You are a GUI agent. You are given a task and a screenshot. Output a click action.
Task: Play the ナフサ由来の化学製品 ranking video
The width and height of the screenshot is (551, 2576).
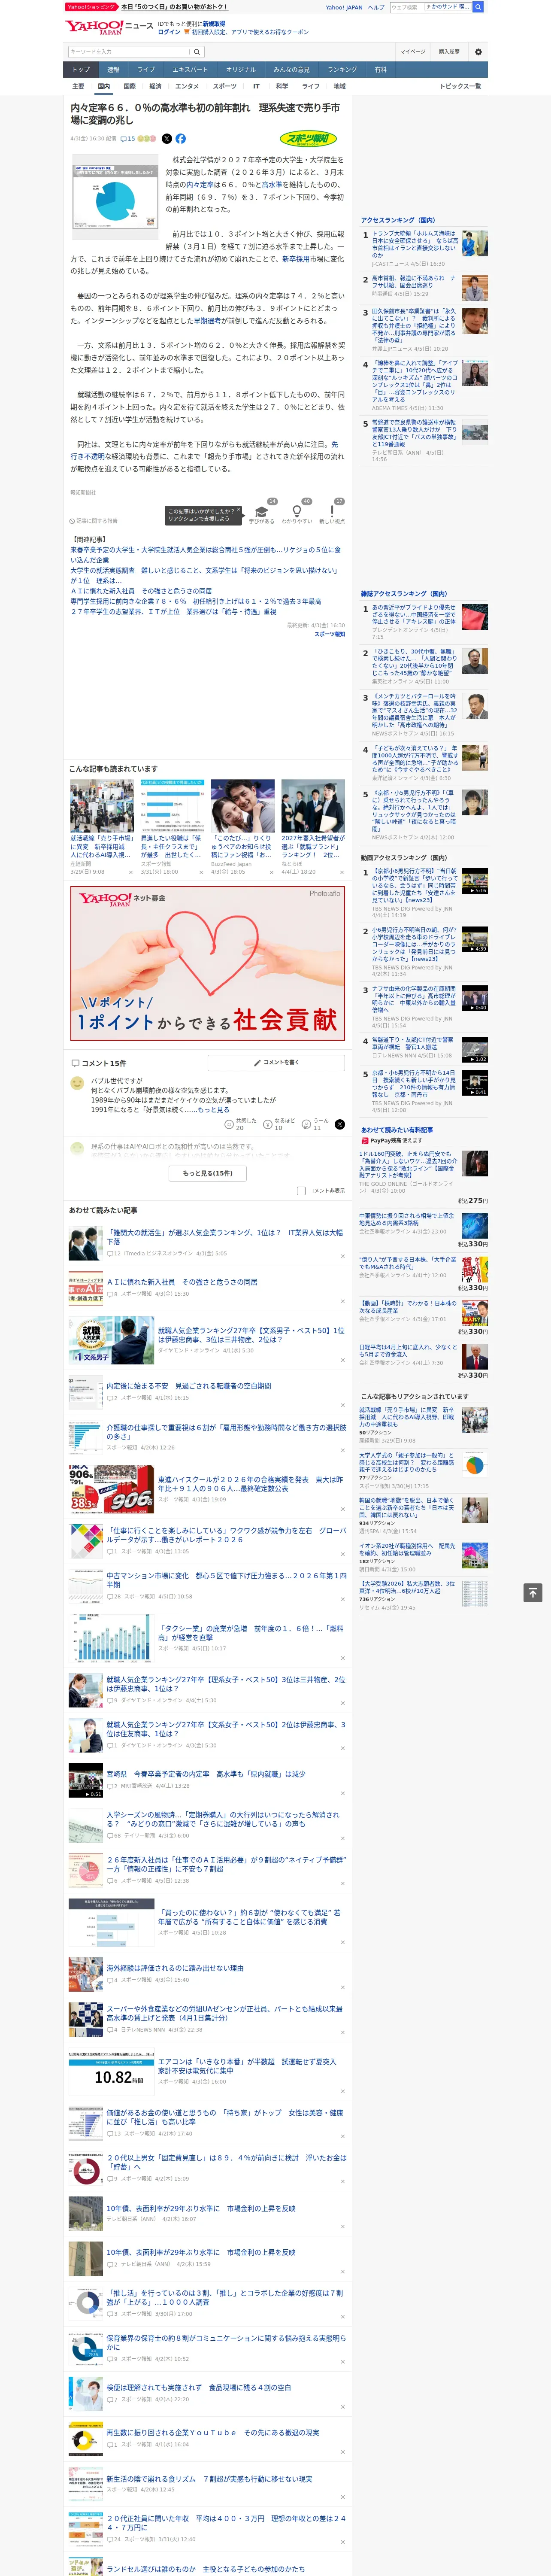coord(475,998)
